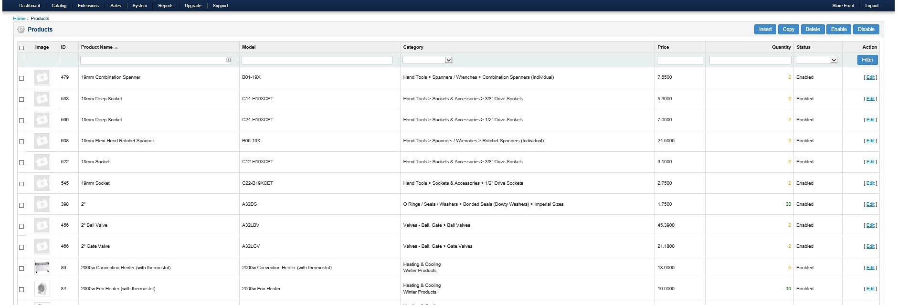Viewport: 898px width, 305px height.
Task: Toggle the select-all checkbox in table header
Action: point(21,48)
